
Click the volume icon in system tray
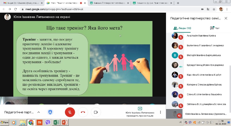(x=207, y=122)
